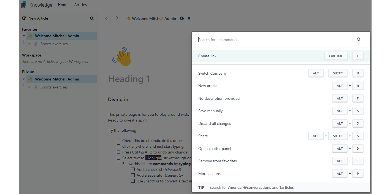Click the document icon of Favorites Sports exercises
The width and height of the screenshot is (390, 194).
tap(36, 44)
